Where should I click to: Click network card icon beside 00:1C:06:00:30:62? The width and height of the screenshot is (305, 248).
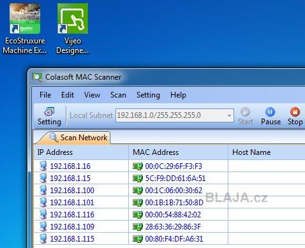138,191
